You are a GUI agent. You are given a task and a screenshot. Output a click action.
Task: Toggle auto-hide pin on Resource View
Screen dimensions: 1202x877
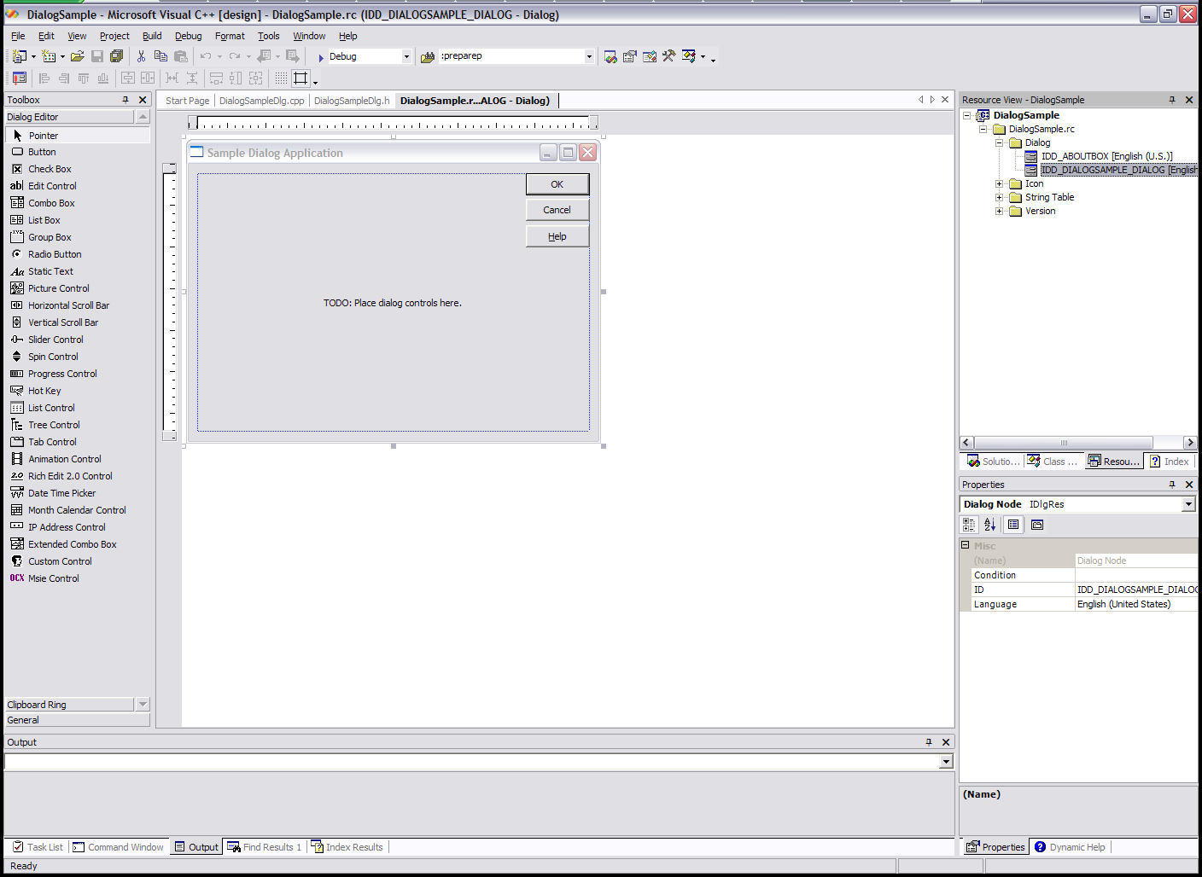pos(1172,100)
